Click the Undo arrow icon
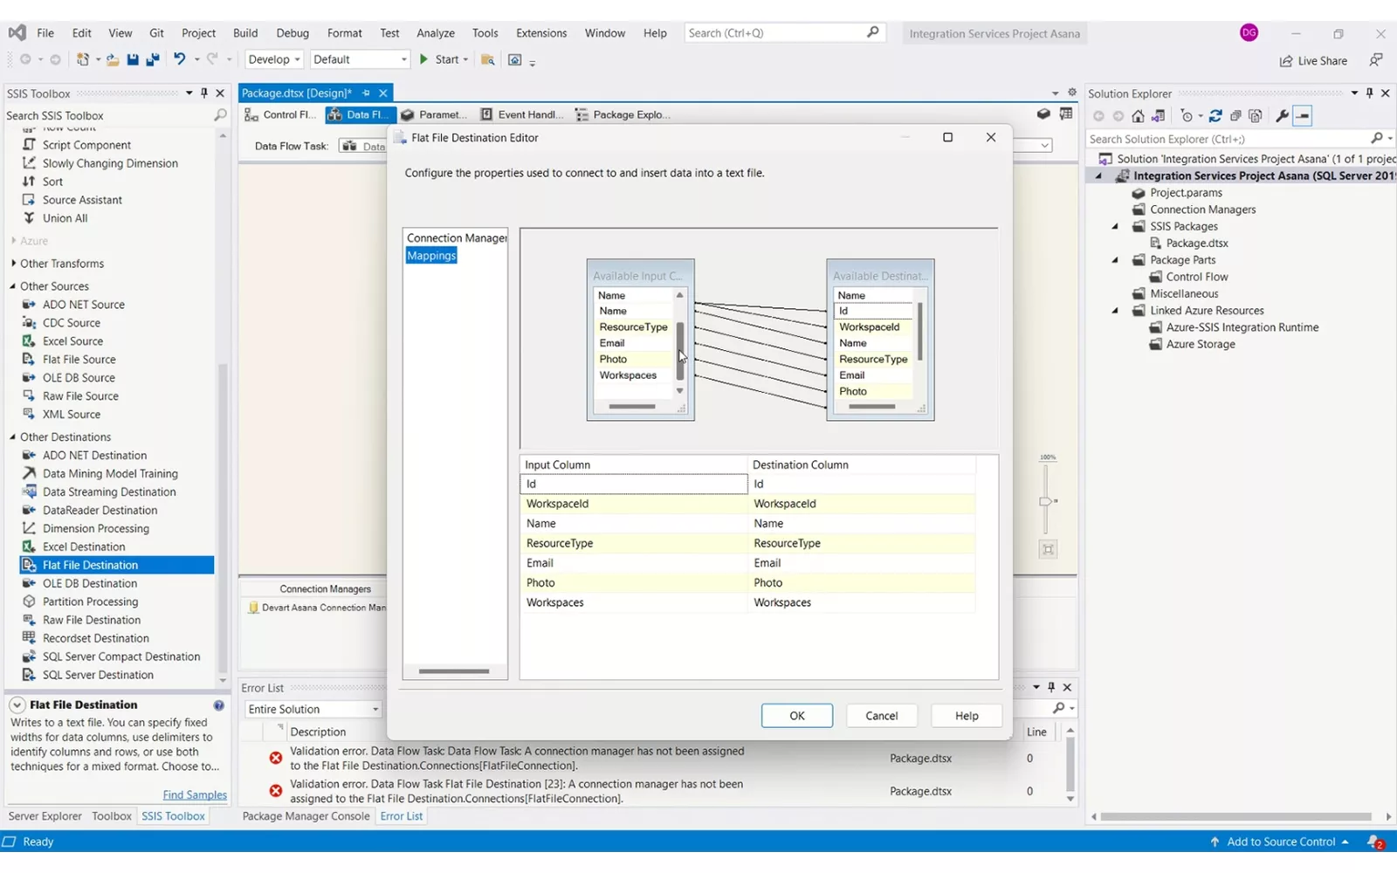 (179, 59)
